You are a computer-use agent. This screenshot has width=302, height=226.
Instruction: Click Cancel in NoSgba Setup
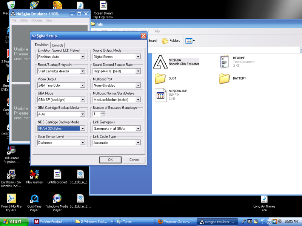pos(134,160)
